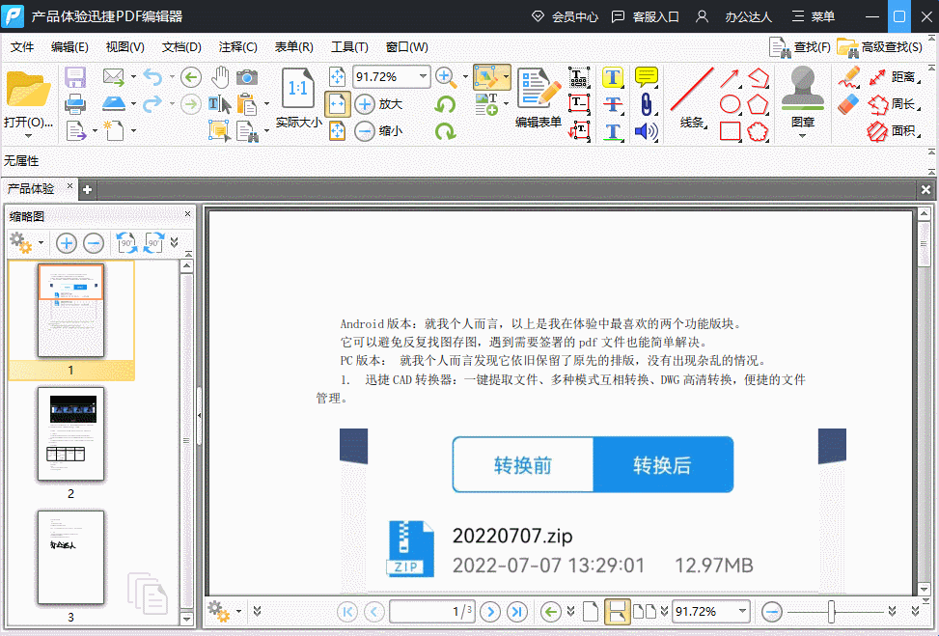The height and width of the screenshot is (636, 939).
Task: Add a sticky note annotation
Action: point(645,76)
